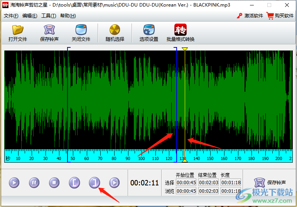The height and width of the screenshot is (207, 297).
Task: Click the 浏览 start position field
Action: pos(186,191)
